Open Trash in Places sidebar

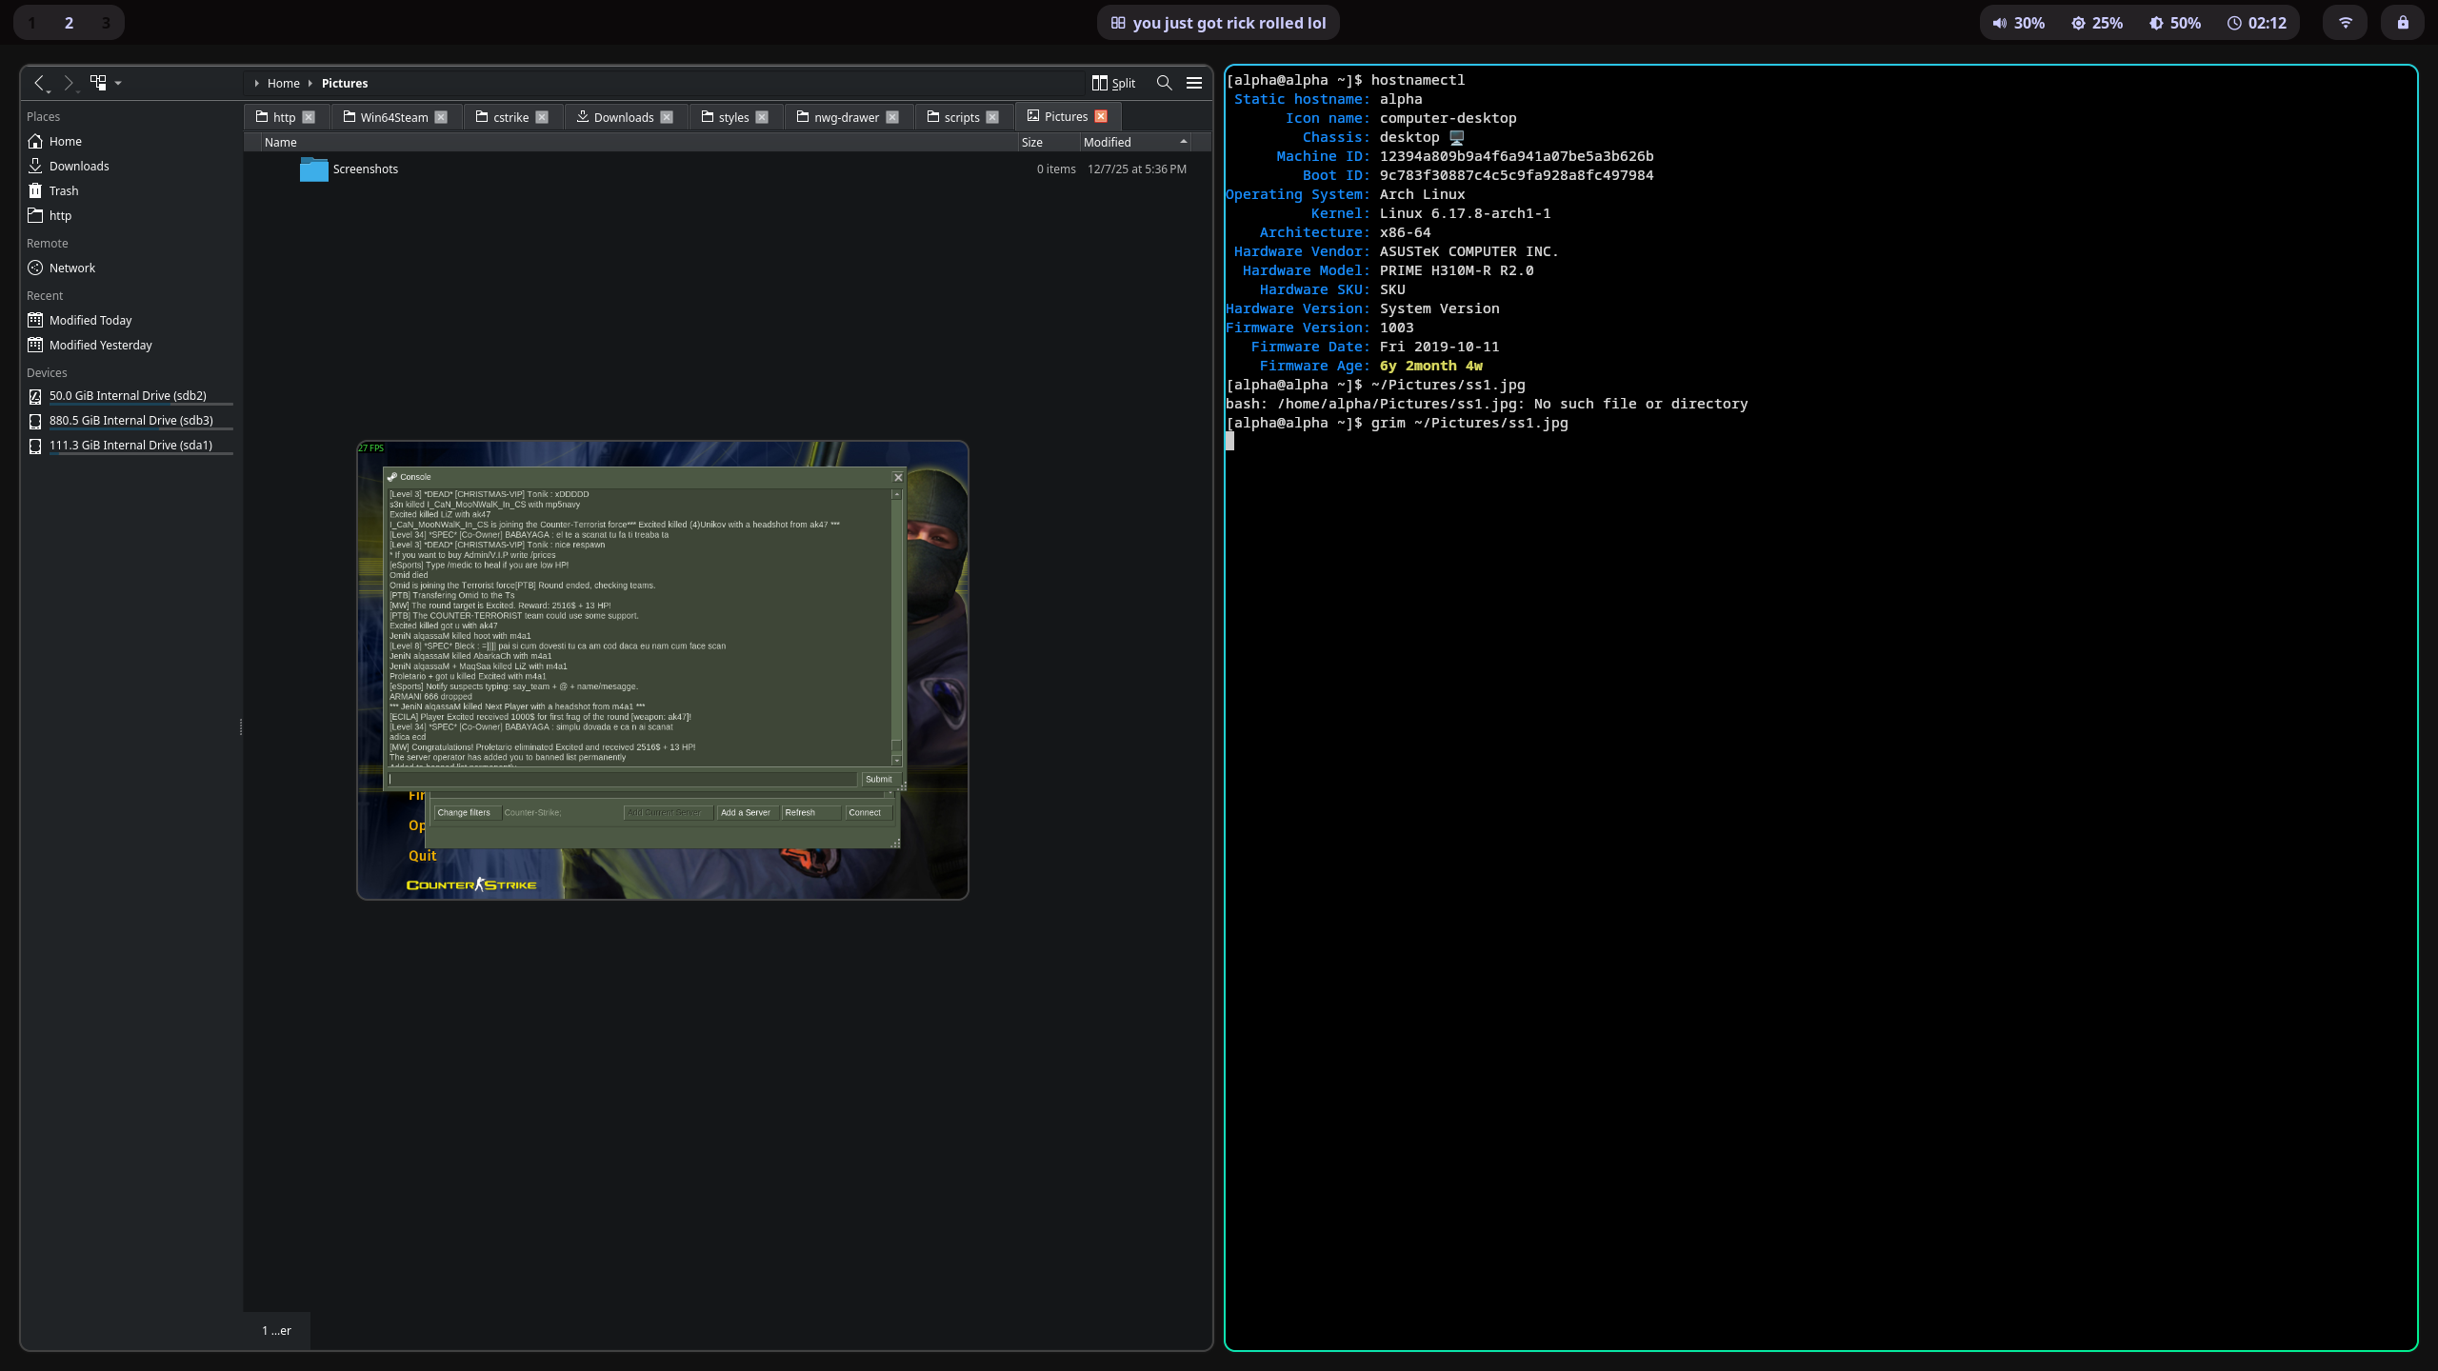(x=63, y=190)
